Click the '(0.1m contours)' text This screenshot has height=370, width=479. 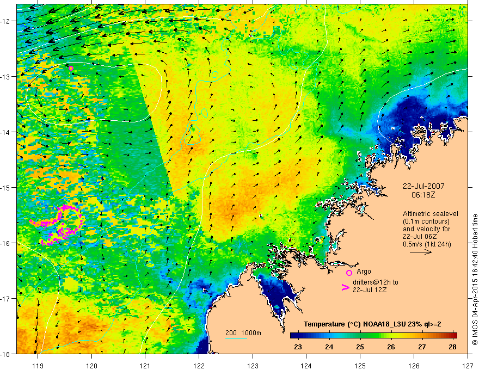point(426,221)
